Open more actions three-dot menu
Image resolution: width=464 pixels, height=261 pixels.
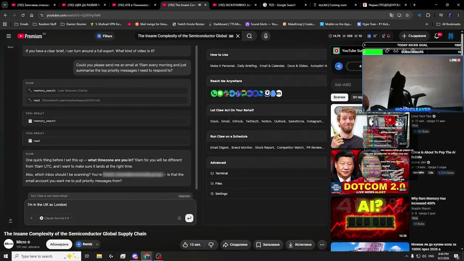coord(322,245)
